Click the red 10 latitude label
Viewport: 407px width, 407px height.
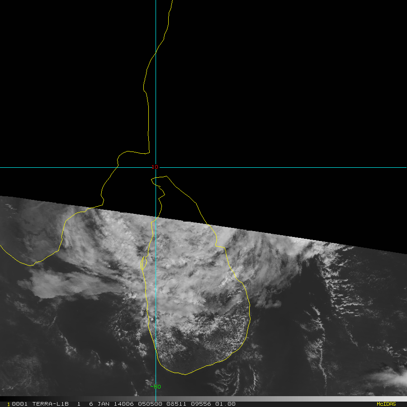click(x=155, y=167)
